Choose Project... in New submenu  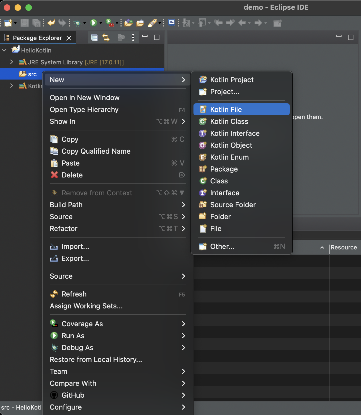[242, 92]
